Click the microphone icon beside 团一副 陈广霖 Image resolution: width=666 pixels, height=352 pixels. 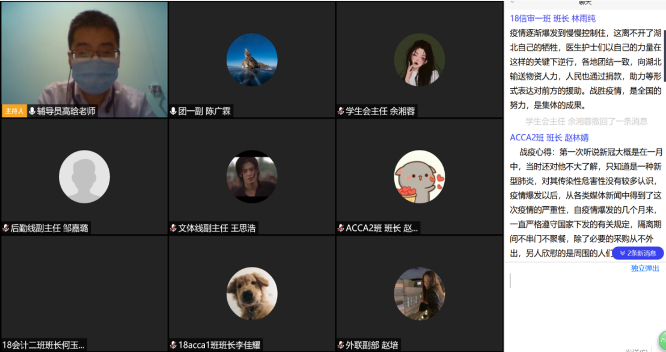click(173, 112)
